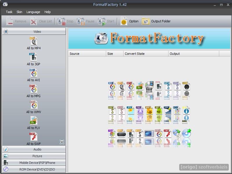The image size is (232, 174).
Task: Open the Skin menu
Action: point(19,12)
